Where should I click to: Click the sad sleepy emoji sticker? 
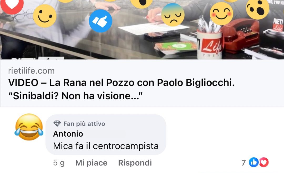(173, 15)
